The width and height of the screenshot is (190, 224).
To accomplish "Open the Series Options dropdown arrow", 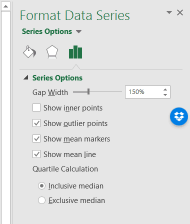I will pos(78,31).
